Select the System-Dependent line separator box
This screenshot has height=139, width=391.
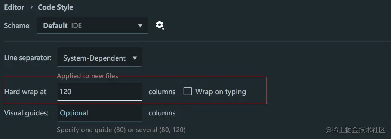coord(100,58)
